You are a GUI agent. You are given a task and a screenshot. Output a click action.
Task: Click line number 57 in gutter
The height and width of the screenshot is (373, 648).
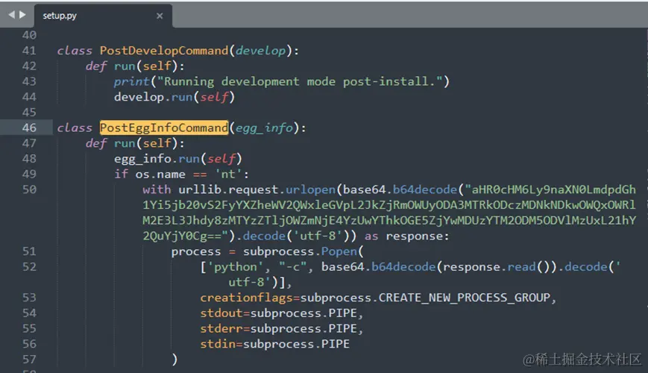click(x=29, y=360)
